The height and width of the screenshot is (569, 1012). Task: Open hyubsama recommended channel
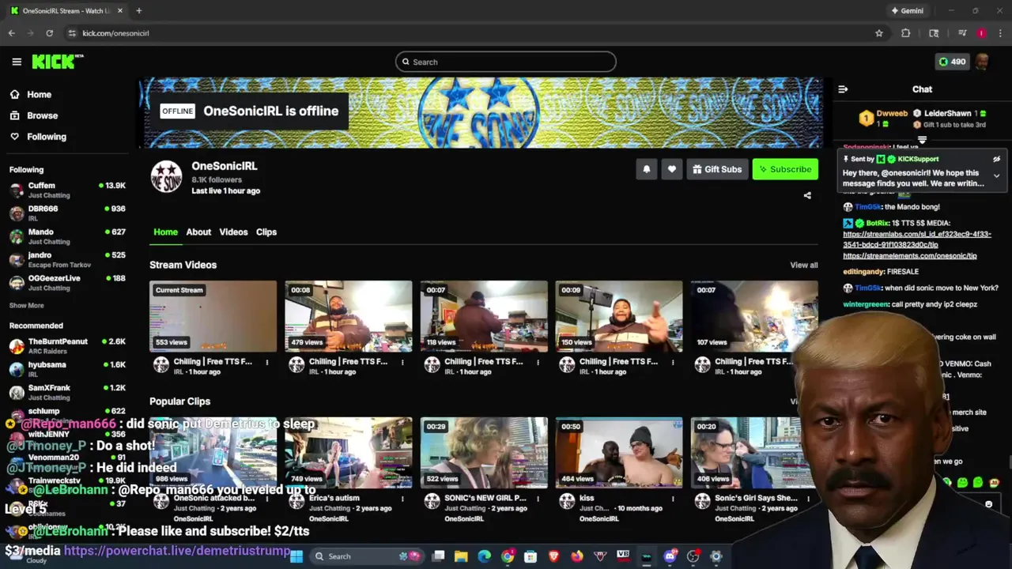tap(67, 368)
